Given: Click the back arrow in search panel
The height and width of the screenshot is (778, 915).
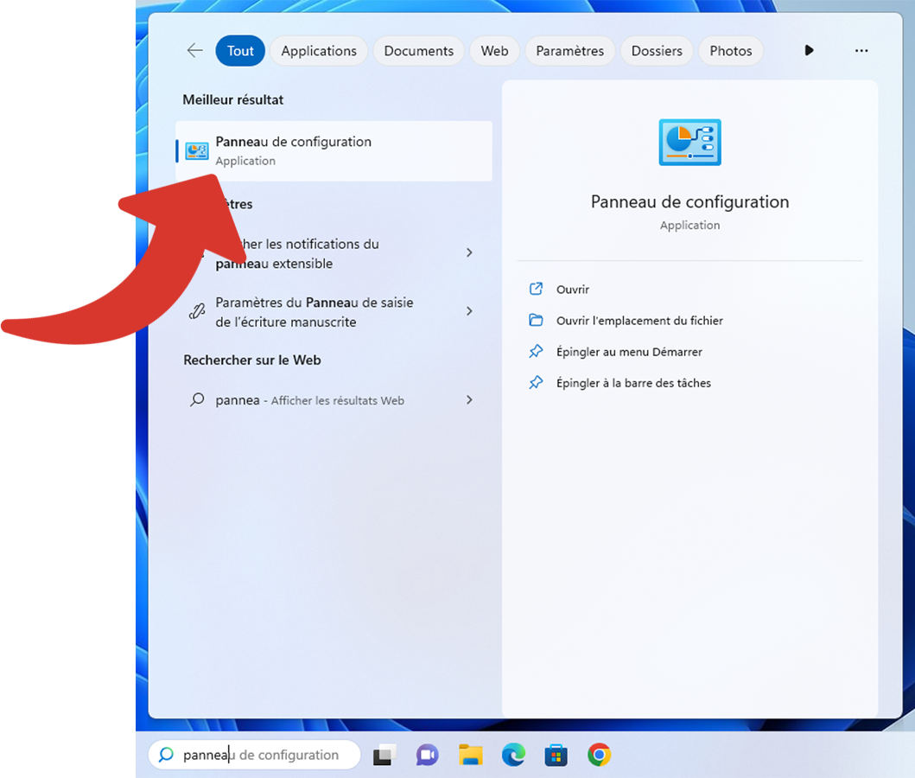Looking at the screenshot, I should (194, 51).
